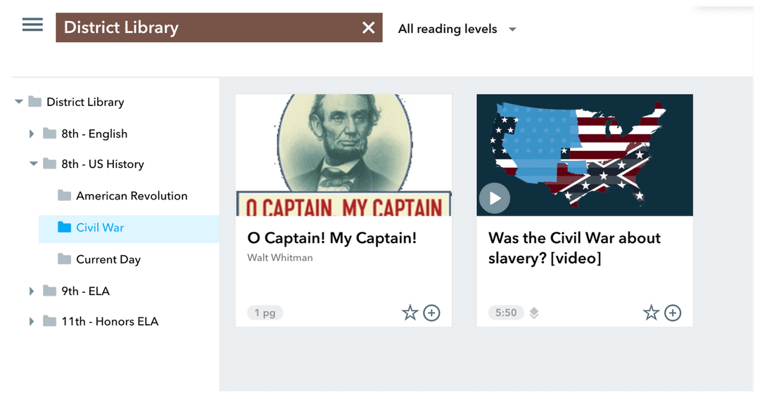The height and width of the screenshot is (399, 760).
Task: Select the American Revolution folder
Action: (x=132, y=196)
